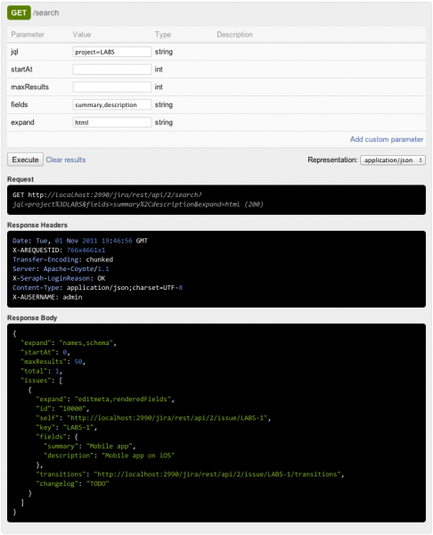Click the "changelog": "TODO" line
The image size is (433, 535).
pos(72,484)
